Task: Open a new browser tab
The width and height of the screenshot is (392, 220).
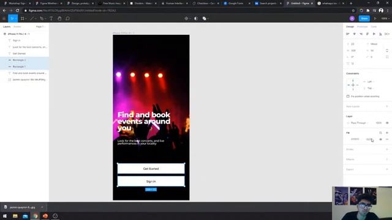Action: tap(351, 4)
